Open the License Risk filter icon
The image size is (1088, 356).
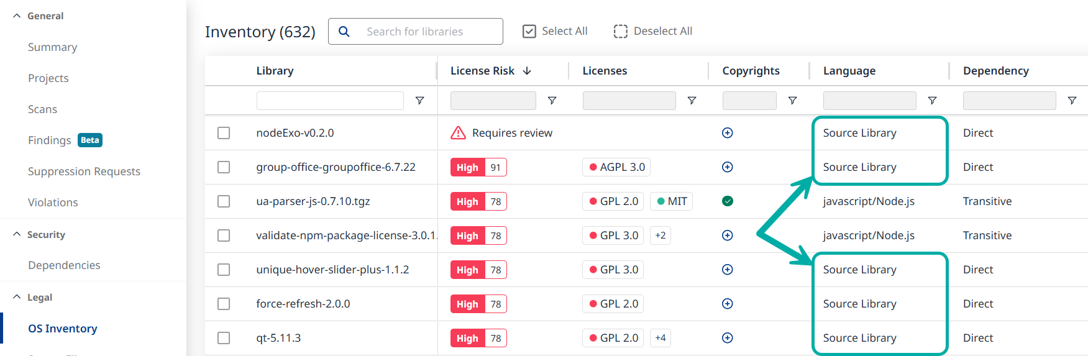(551, 101)
